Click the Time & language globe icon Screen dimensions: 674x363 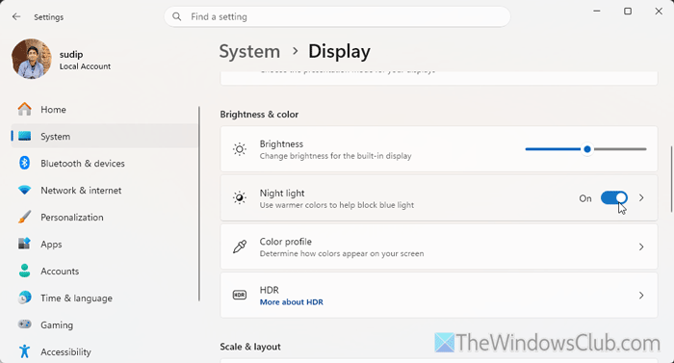(24, 298)
